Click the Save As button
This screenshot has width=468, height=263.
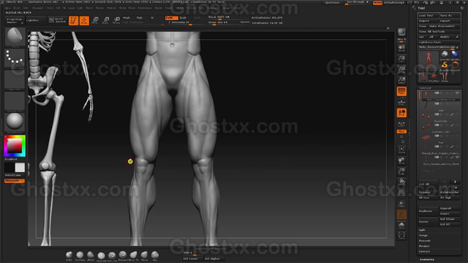pyautogui.click(x=449, y=15)
